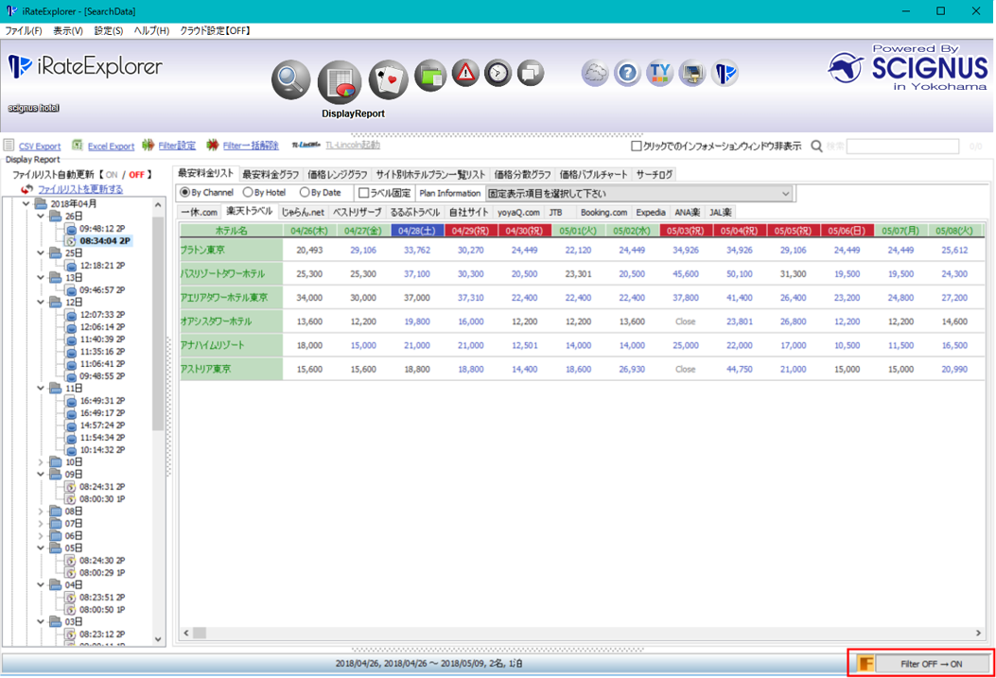Viewport: 996px width, 678px height.
Task: Select the By Hotel radio button
Action: click(249, 193)
